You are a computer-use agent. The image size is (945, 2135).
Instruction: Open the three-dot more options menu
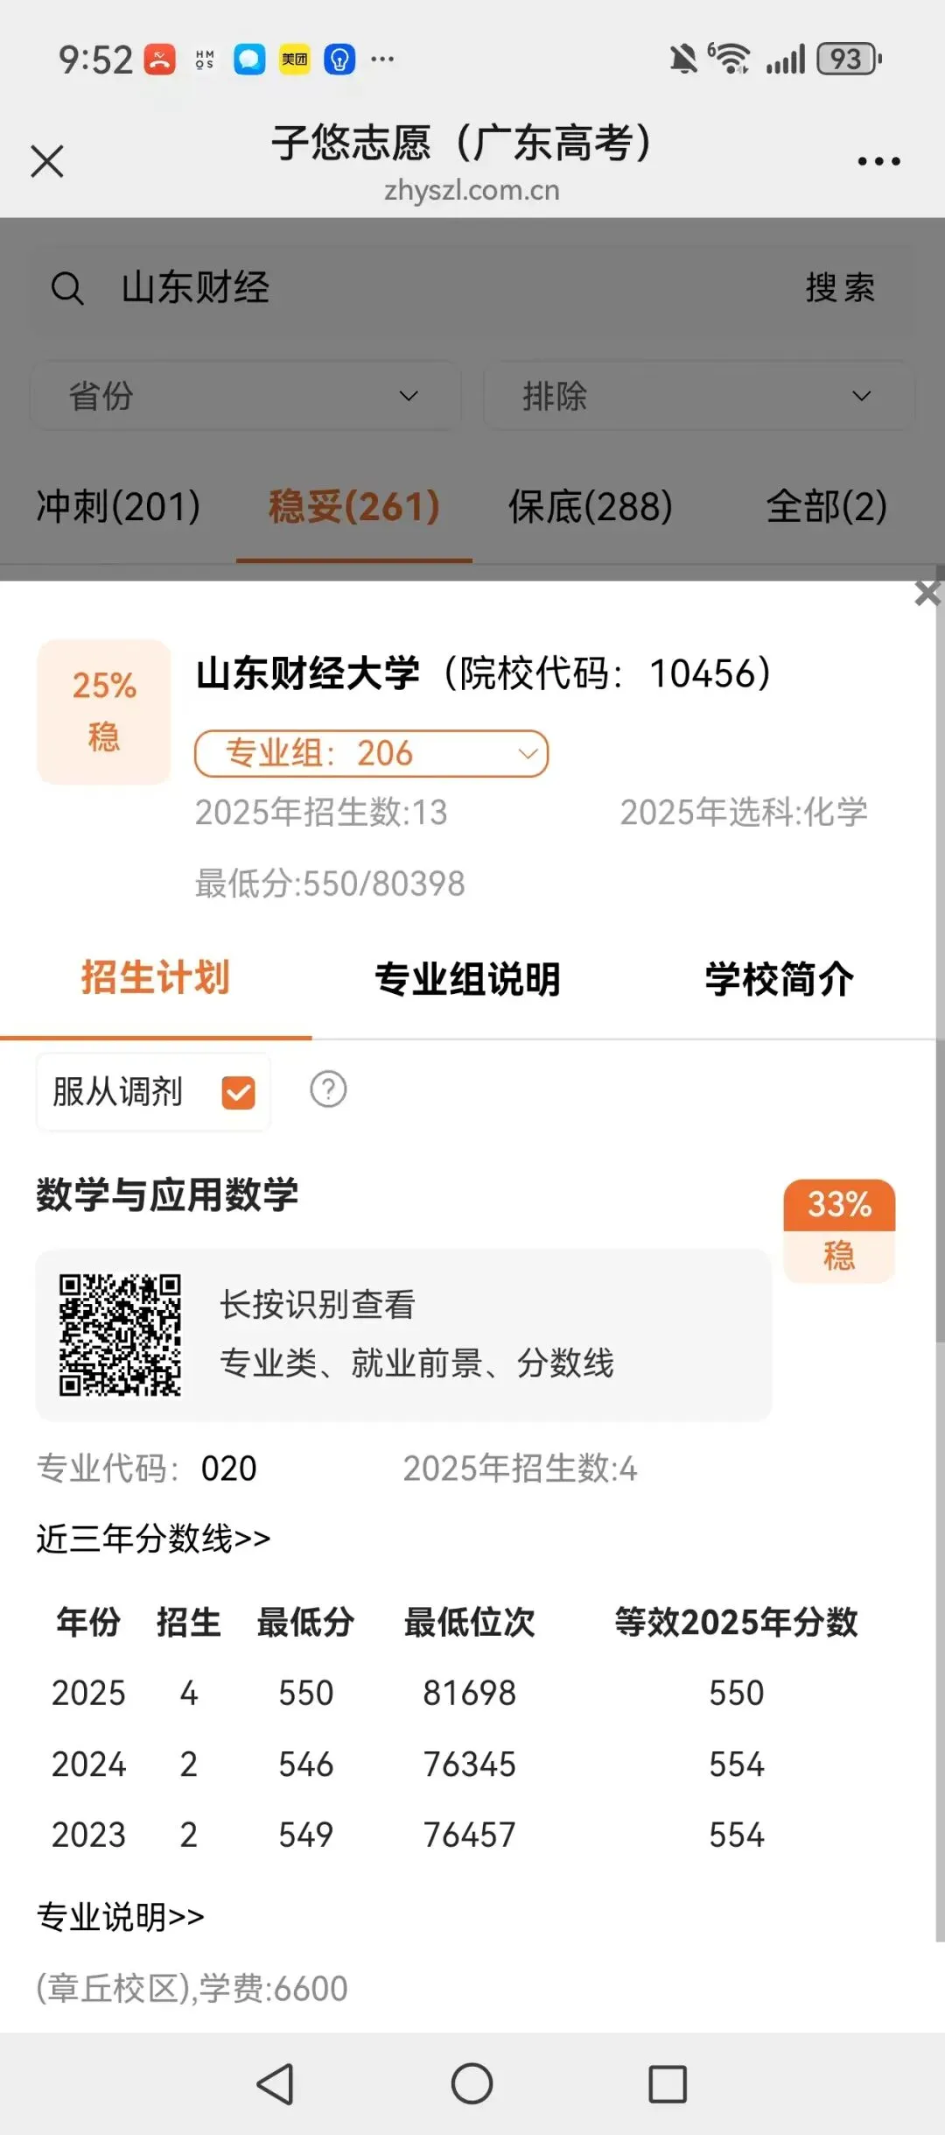[878, 161]
